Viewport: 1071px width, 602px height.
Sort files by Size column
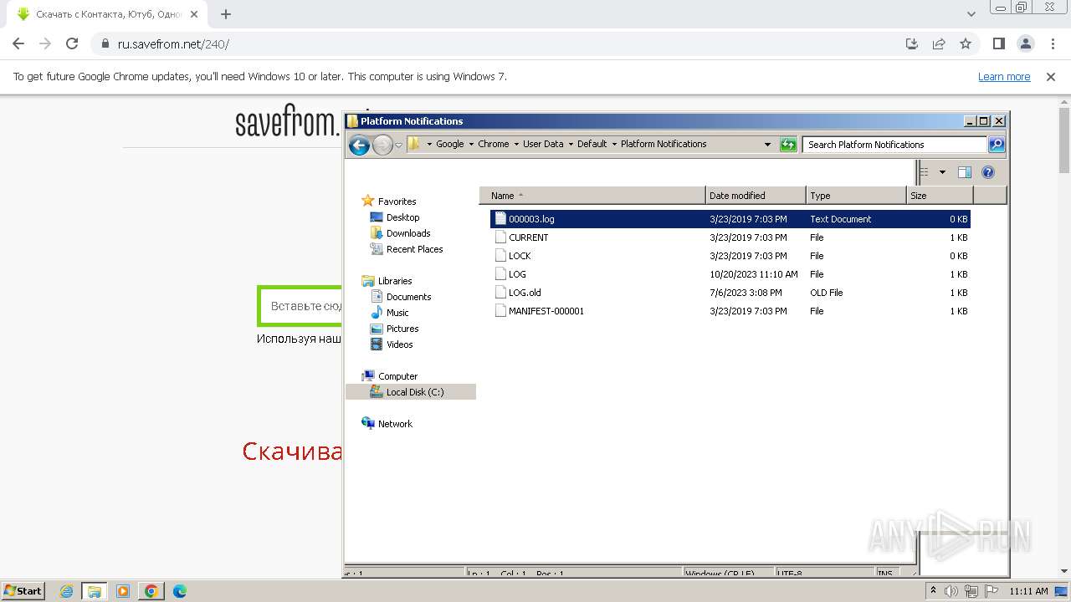tap(940, 196)
